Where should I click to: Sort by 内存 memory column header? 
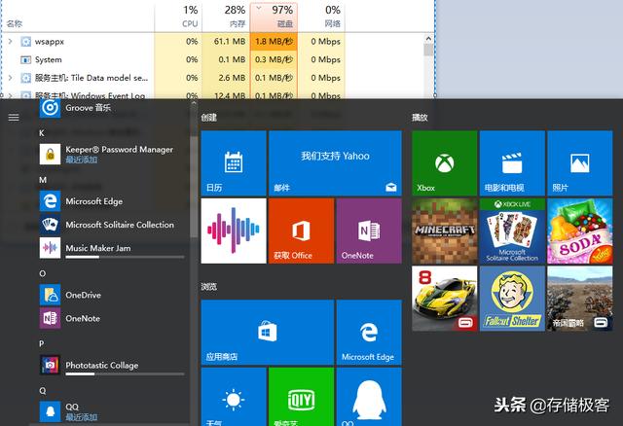coord(226,17)
